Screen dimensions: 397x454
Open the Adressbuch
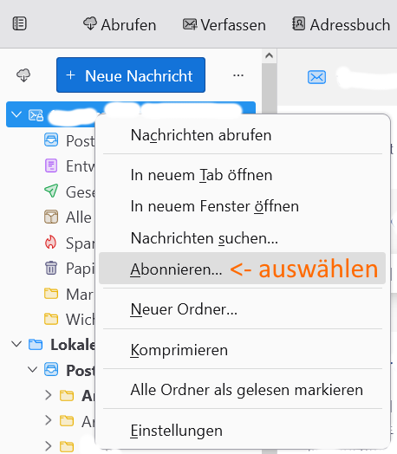[342, 24]
